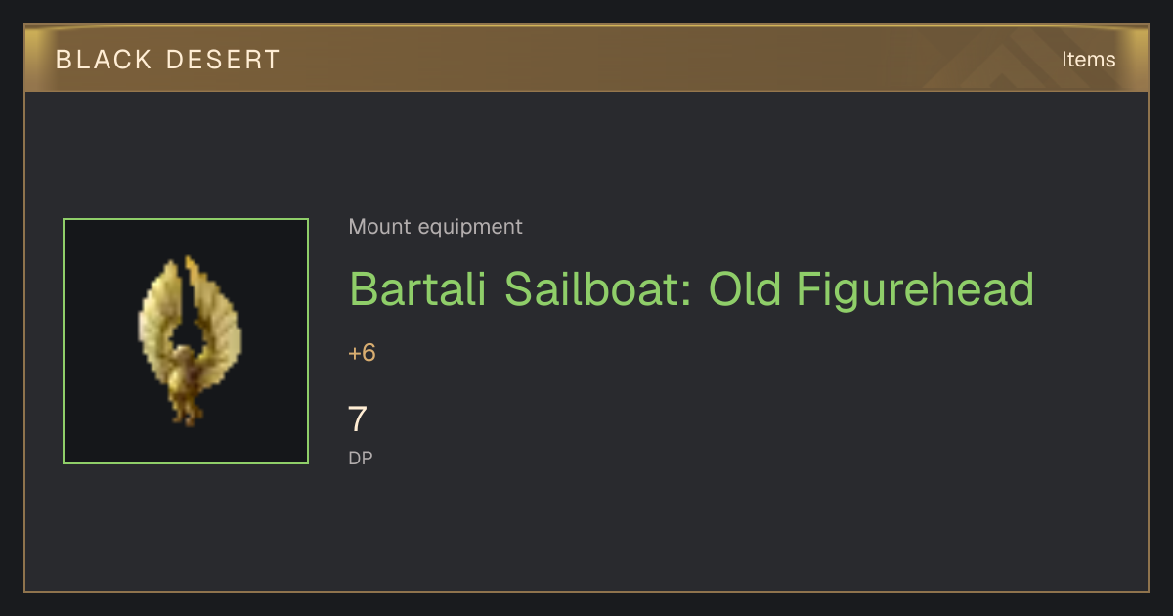Click the Mount equipment category label
Image resolution: width=1173 pixels, height=616 pixels.
(x=435, y=227)
